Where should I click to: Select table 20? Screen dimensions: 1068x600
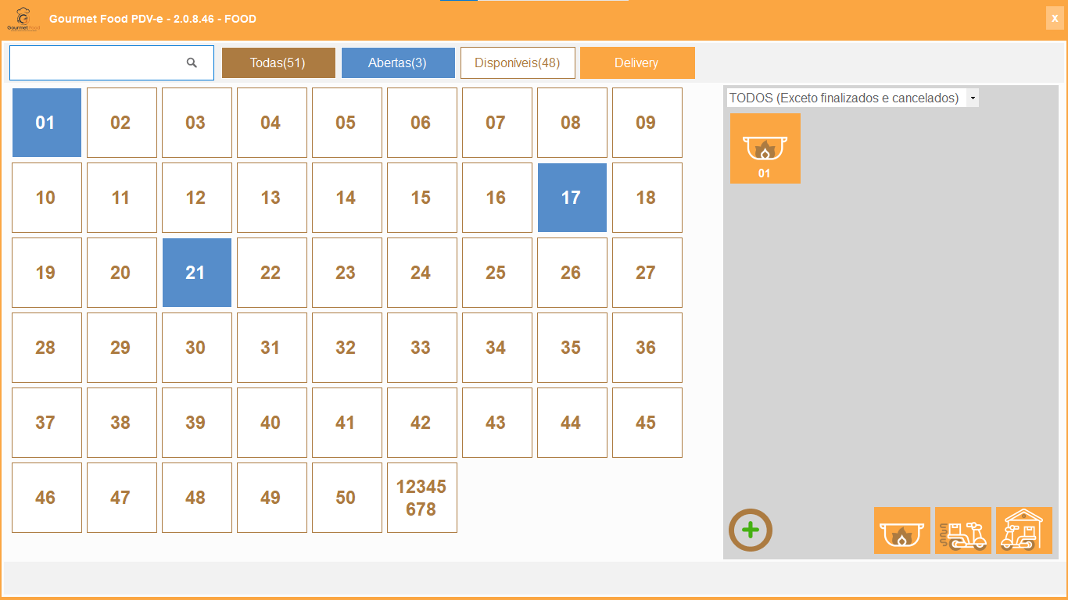(x=122, y=273)
